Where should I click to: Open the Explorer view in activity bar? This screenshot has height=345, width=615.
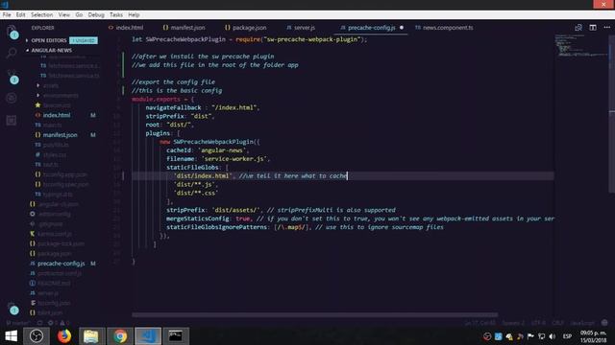(12, 31)
